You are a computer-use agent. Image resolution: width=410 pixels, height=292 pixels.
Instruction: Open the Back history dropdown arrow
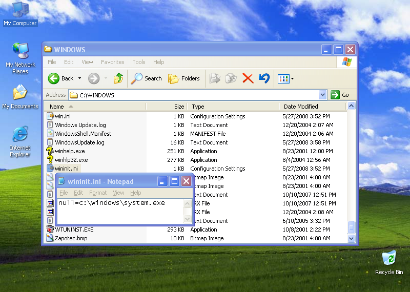(x=80, y=78)
